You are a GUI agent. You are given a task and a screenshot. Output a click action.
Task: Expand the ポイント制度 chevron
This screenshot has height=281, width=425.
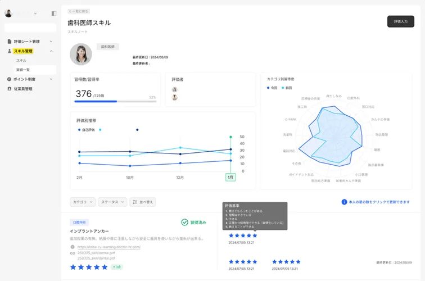(51, 79)
